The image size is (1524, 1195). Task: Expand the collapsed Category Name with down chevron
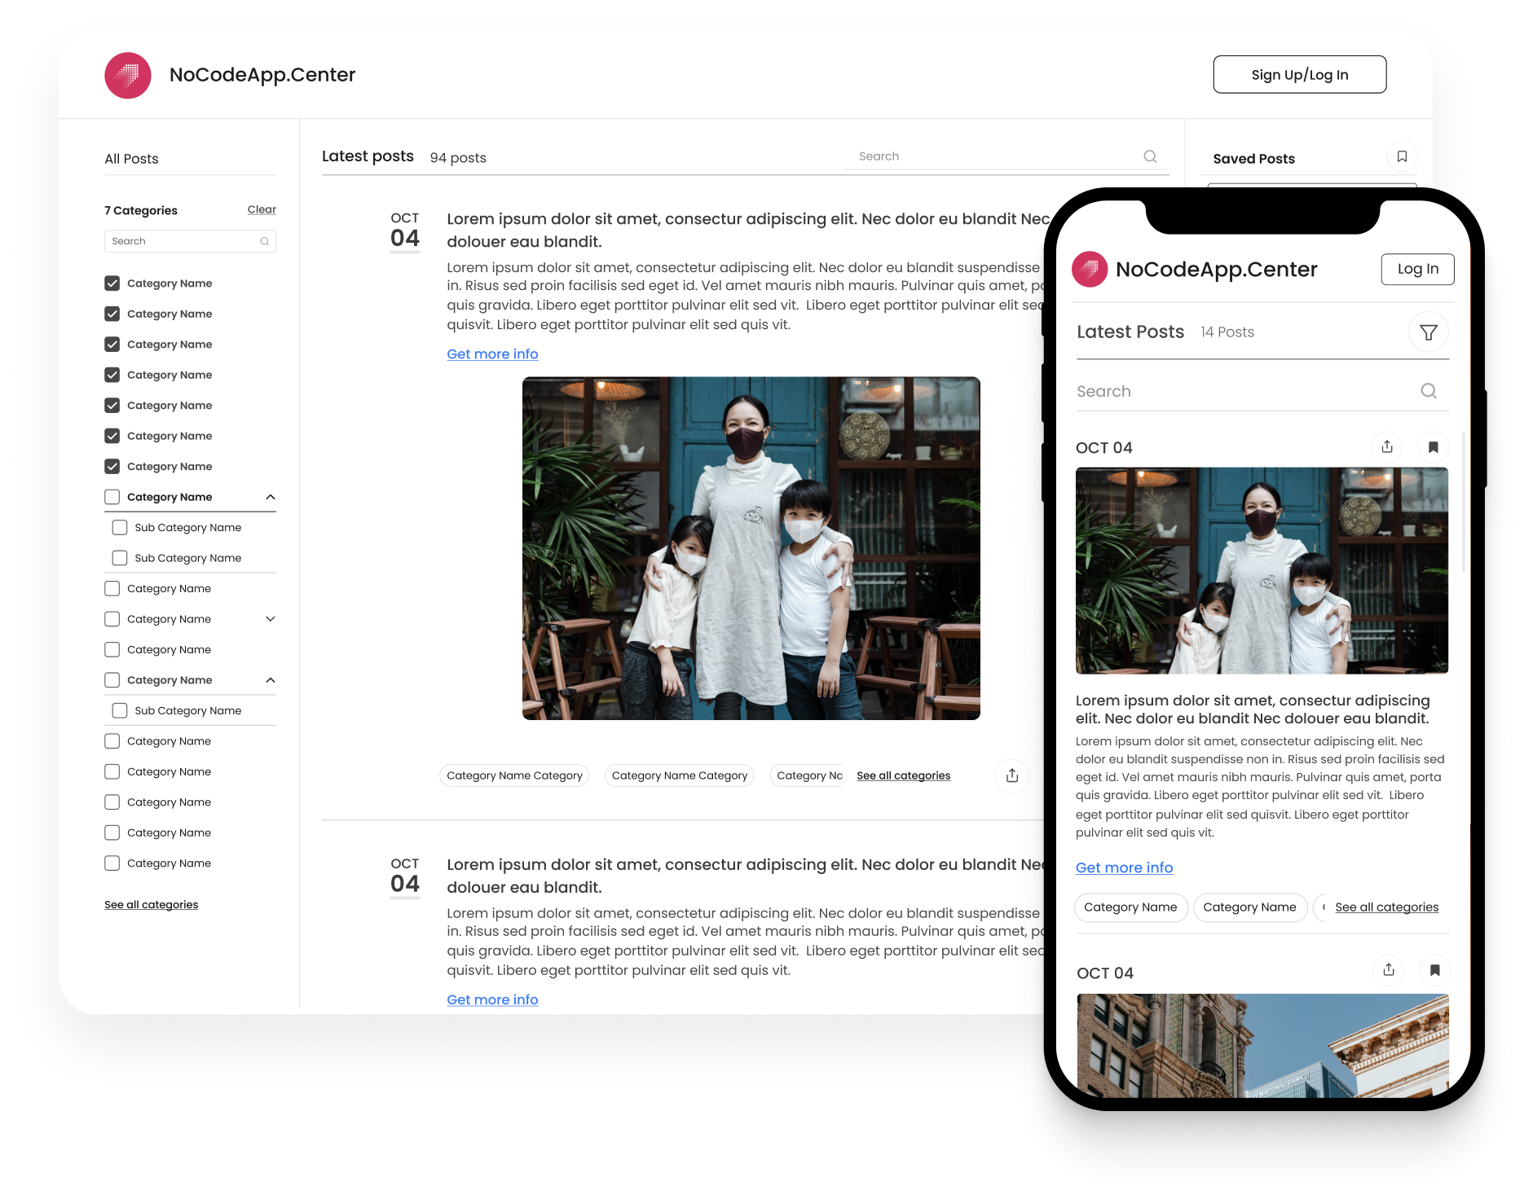pyautogui.click(x=271, y=619)
